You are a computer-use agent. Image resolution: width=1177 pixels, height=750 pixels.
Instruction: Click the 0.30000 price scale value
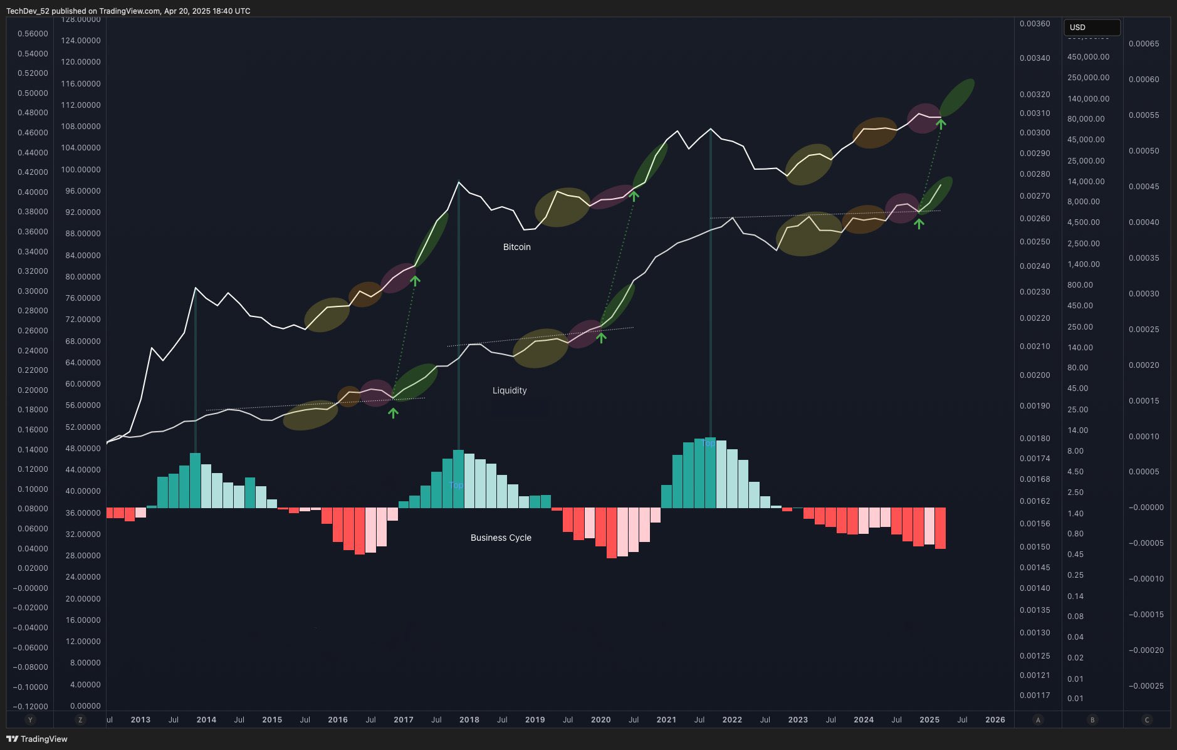click(33, 291)
